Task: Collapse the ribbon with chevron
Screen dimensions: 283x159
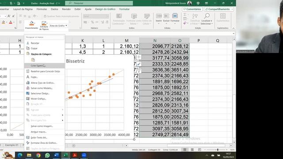Action: point(233,28)
